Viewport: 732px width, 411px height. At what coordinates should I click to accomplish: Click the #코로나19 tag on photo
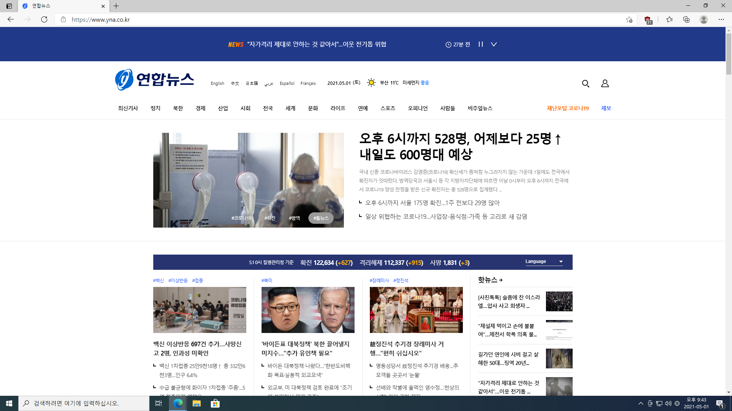pyautogui.click(x=241, y=218)
